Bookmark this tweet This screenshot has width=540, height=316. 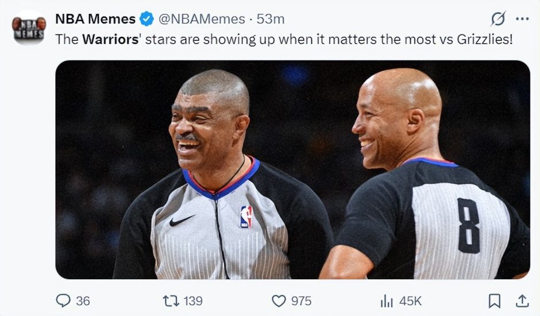[x=494, y=300]
